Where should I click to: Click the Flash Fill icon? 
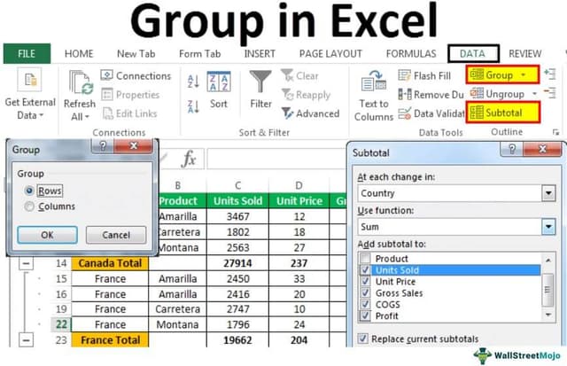(405, 76)
